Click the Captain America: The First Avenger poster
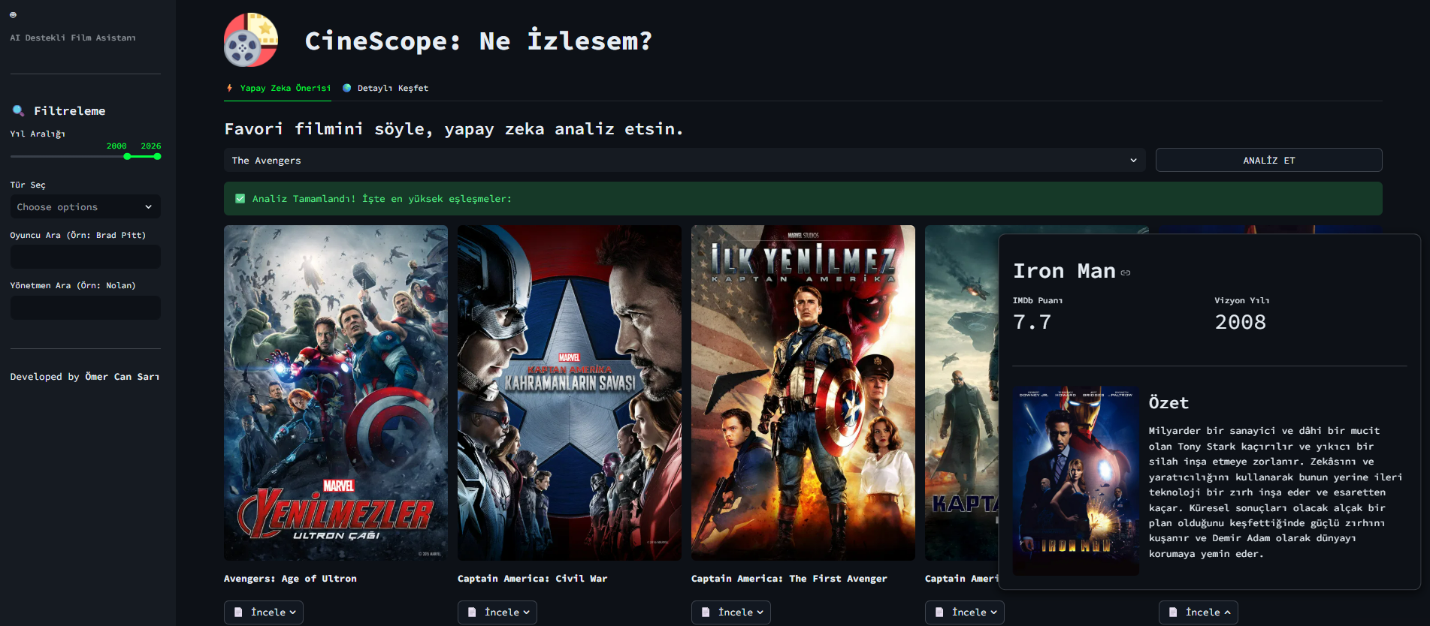 803,393
